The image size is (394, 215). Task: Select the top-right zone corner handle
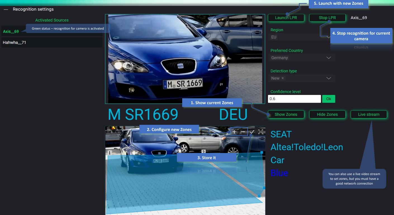click(262, 152)
